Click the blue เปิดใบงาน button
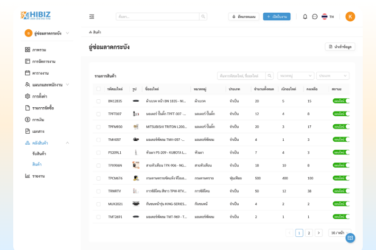 pyautogui.click(x=277, y=17)
